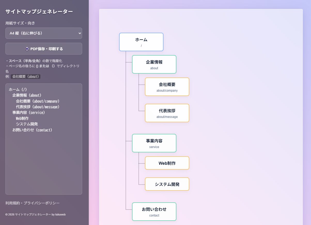Click the システム開発 node
The height and width of the screenshot is (225, 311).
click(167, 184)
